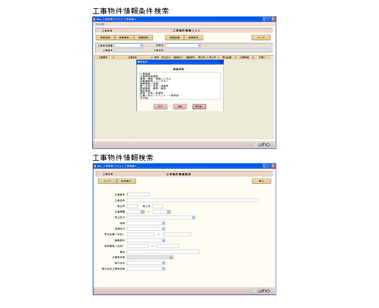Click the WFIO logo in the lower window
379x308 pixels.
[261, 290]
